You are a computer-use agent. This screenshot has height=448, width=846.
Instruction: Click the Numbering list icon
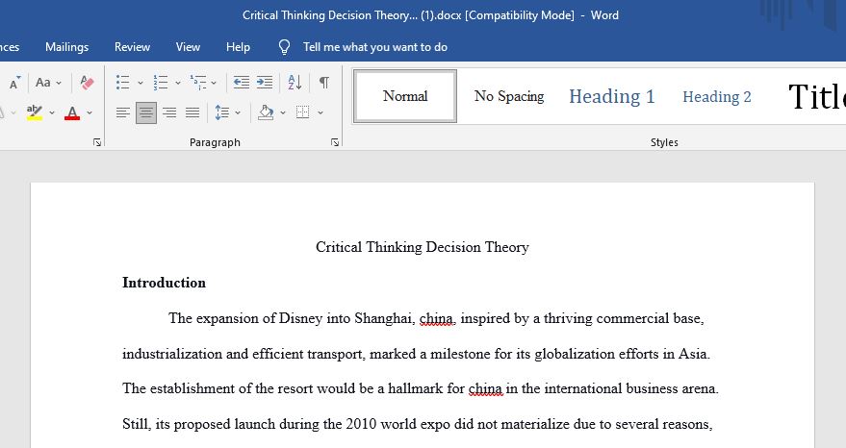[160, 83]
